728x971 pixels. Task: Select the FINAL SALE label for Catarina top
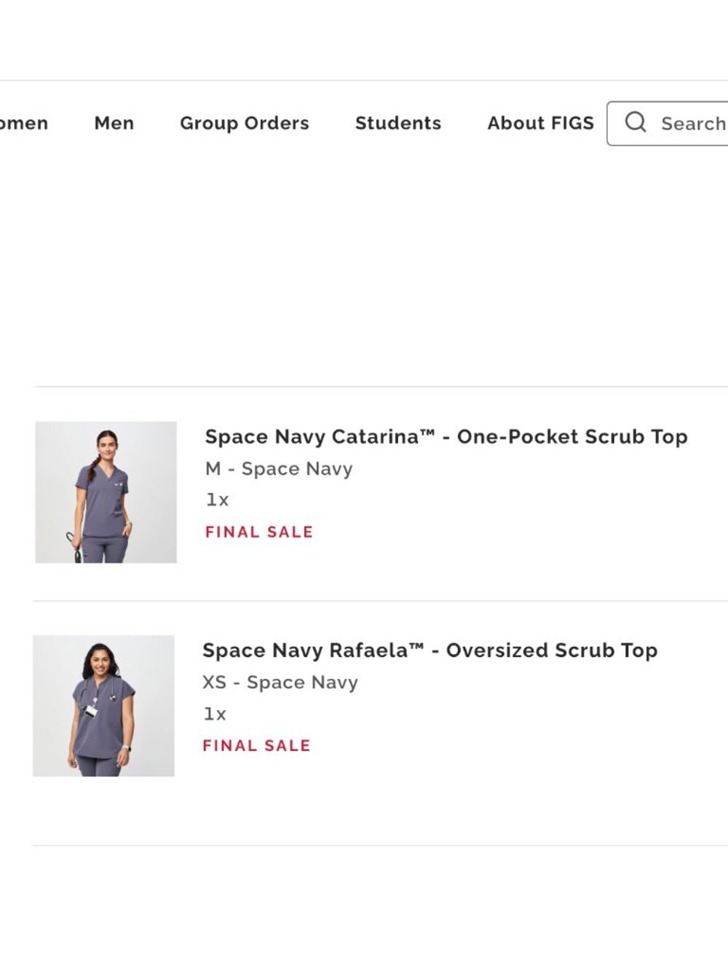259,532
